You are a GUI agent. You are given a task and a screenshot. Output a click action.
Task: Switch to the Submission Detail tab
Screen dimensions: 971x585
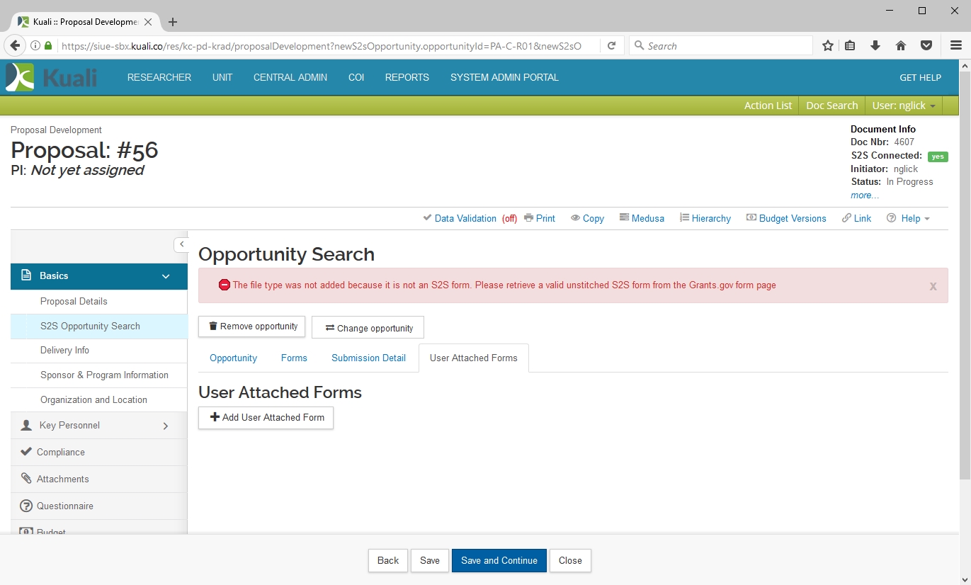click(368, 358)
